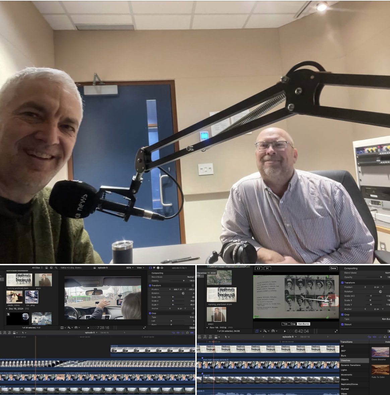The height and width of the screenshot is (395, 390).
Task: Uncheck Distort in the right inspector
Action: [x=342, y=325]
